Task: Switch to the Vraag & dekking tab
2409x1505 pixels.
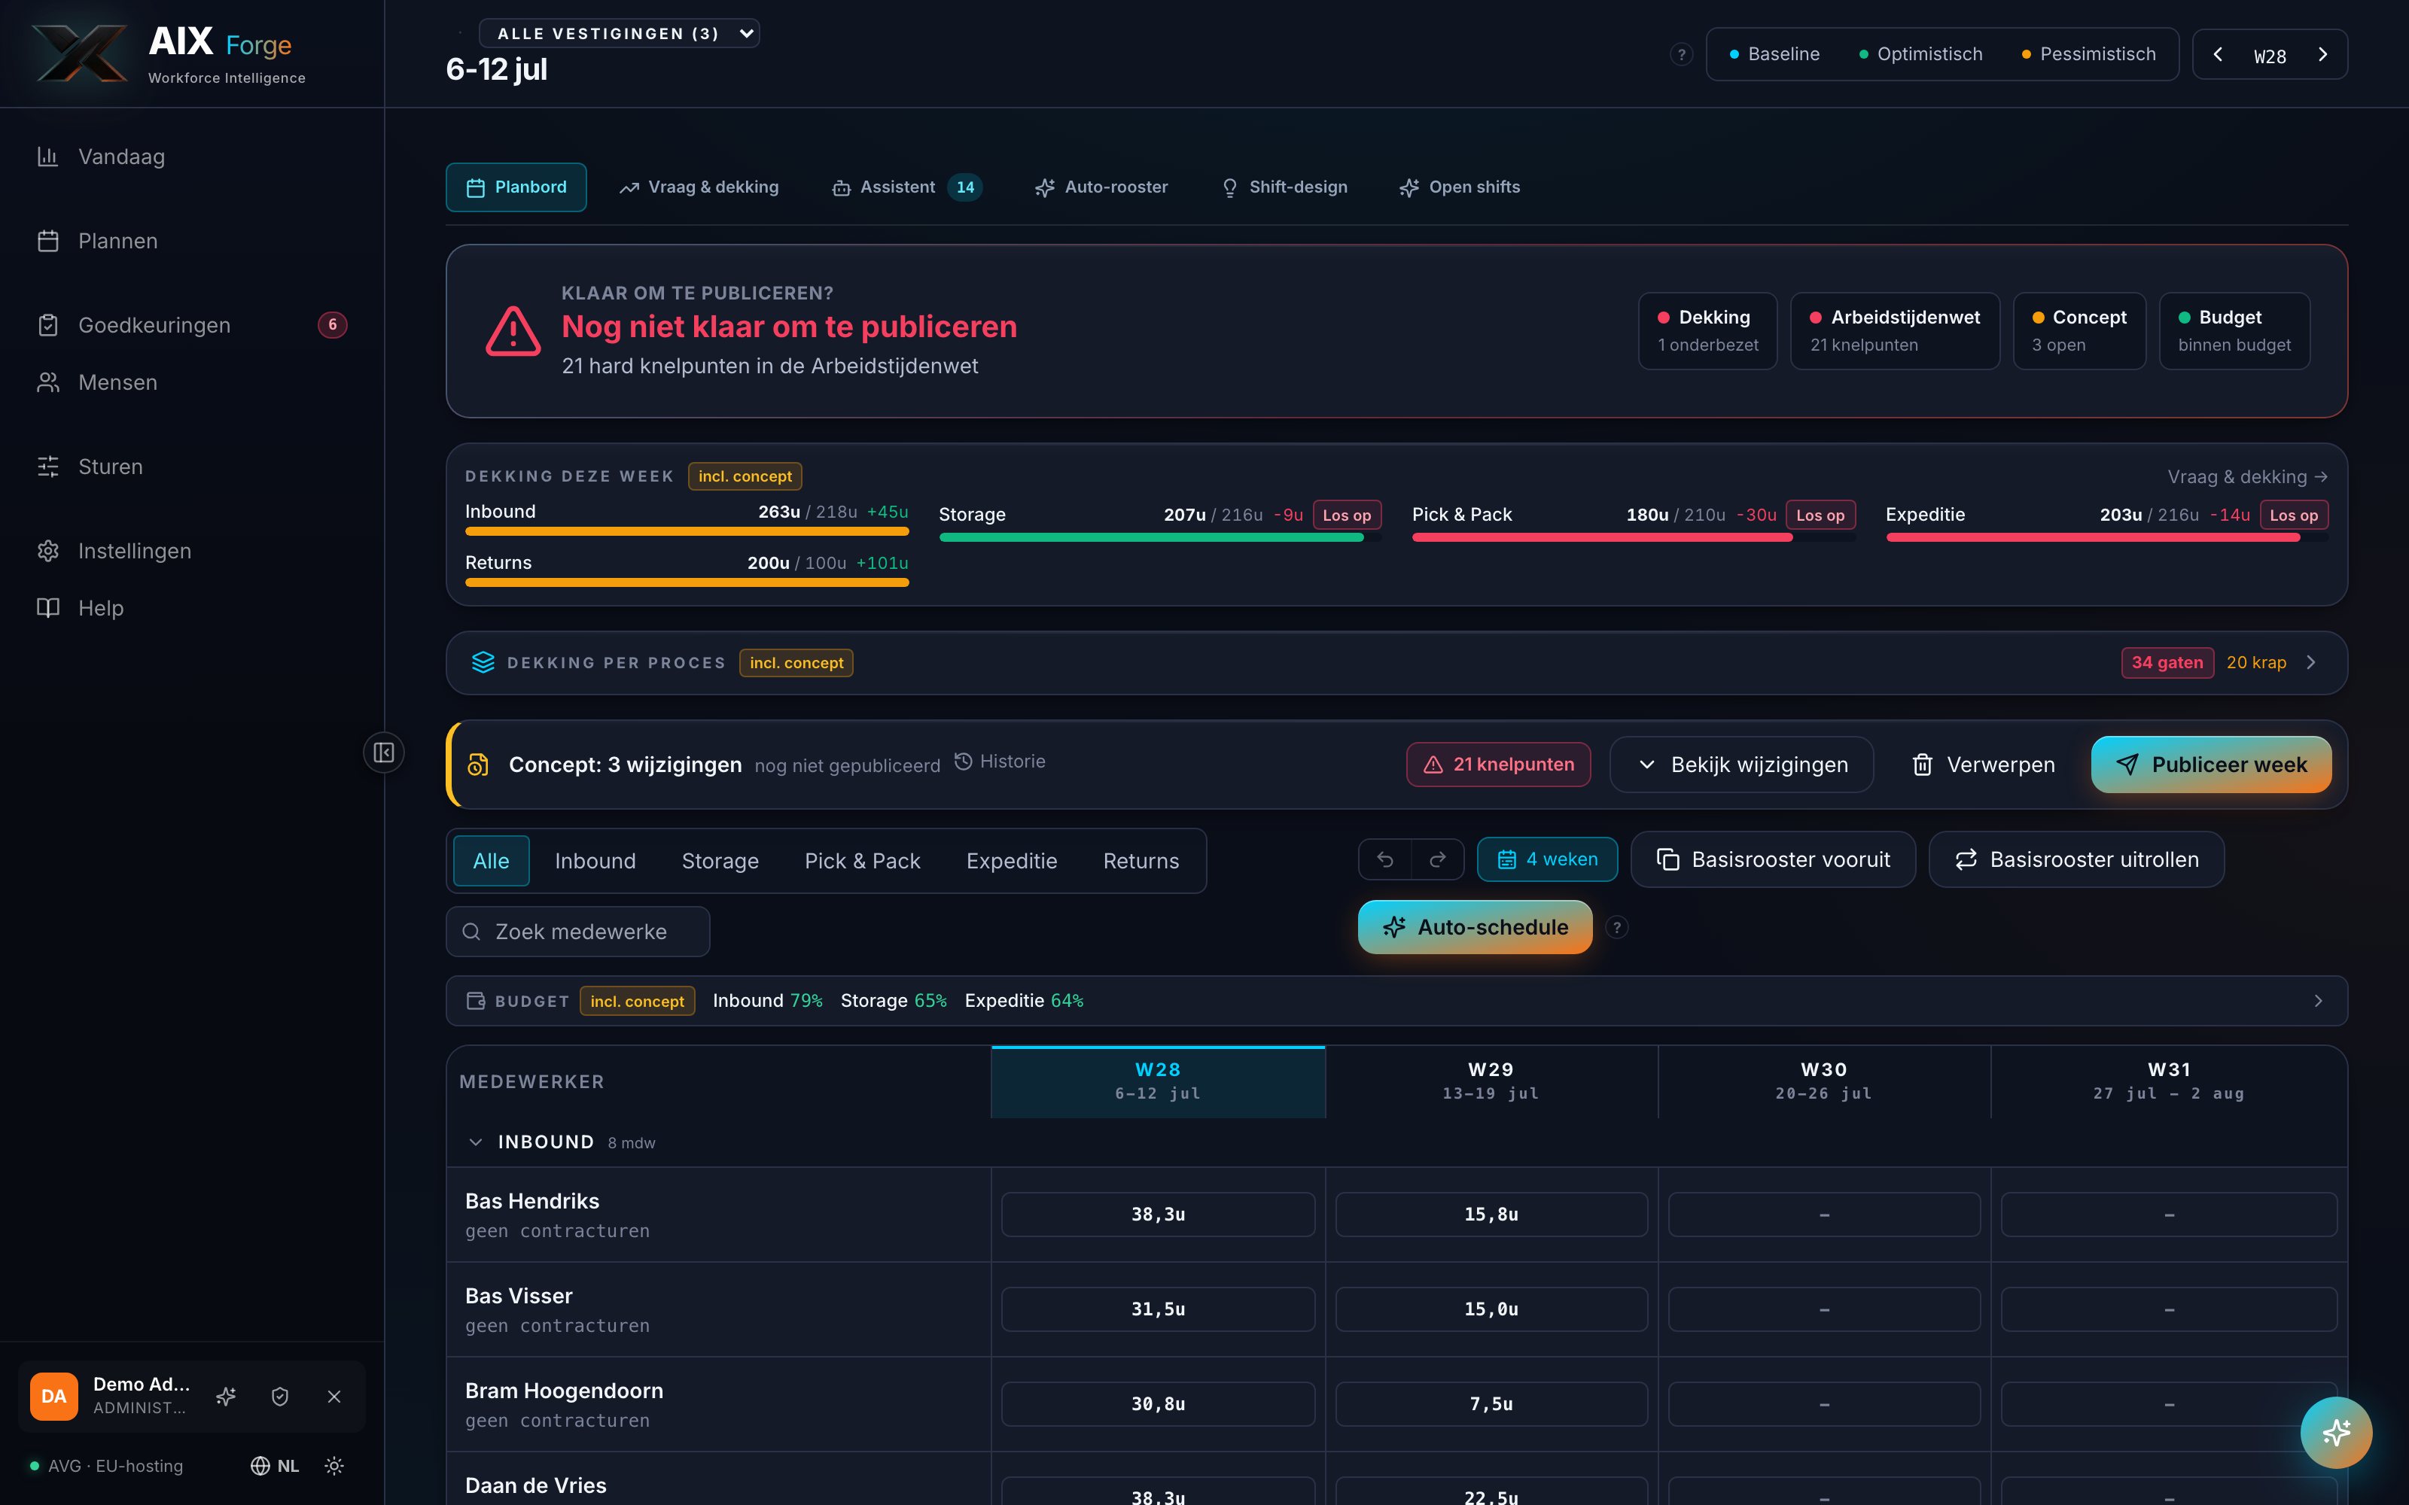Action: pos(699,187)
